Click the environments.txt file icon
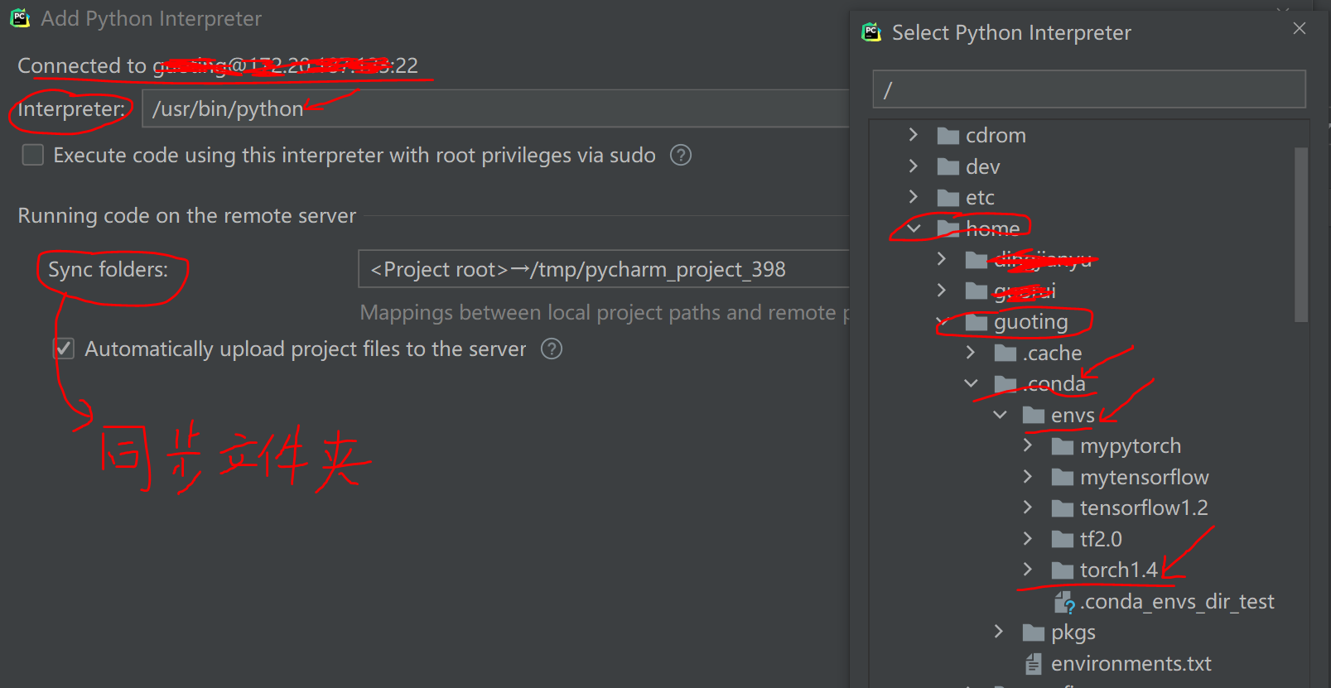Viewport: 1331px width, 688px height. click(x=1034, y=664)
